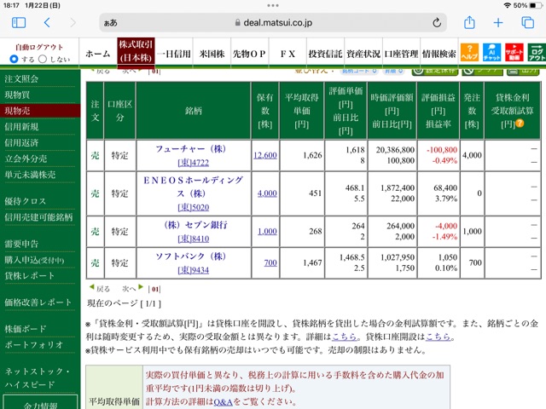The height and width of the screenshot is (409, 546).
Task: Open 株価ボード in sidebar
Action: [26, 329]
